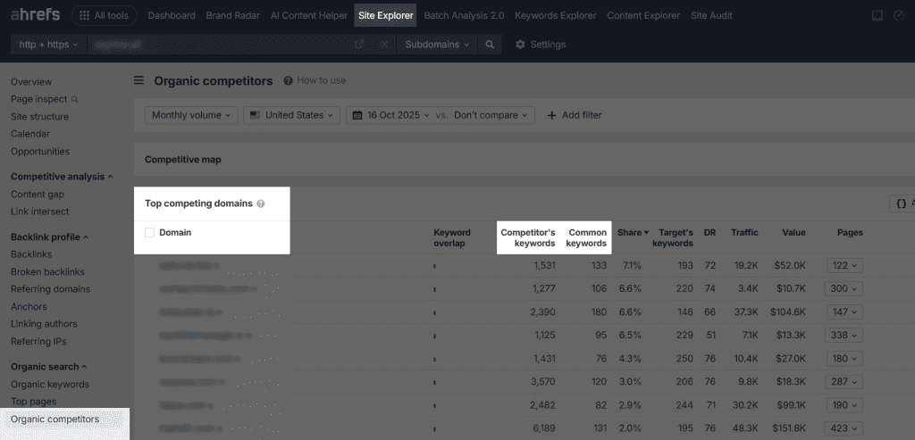Go to Site structure
The width and height of the screenshot is (915, 440).
point(39,117)
